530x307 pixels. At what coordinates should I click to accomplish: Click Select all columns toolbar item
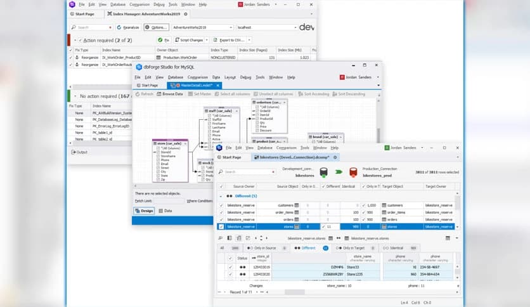tap(232, 94)
